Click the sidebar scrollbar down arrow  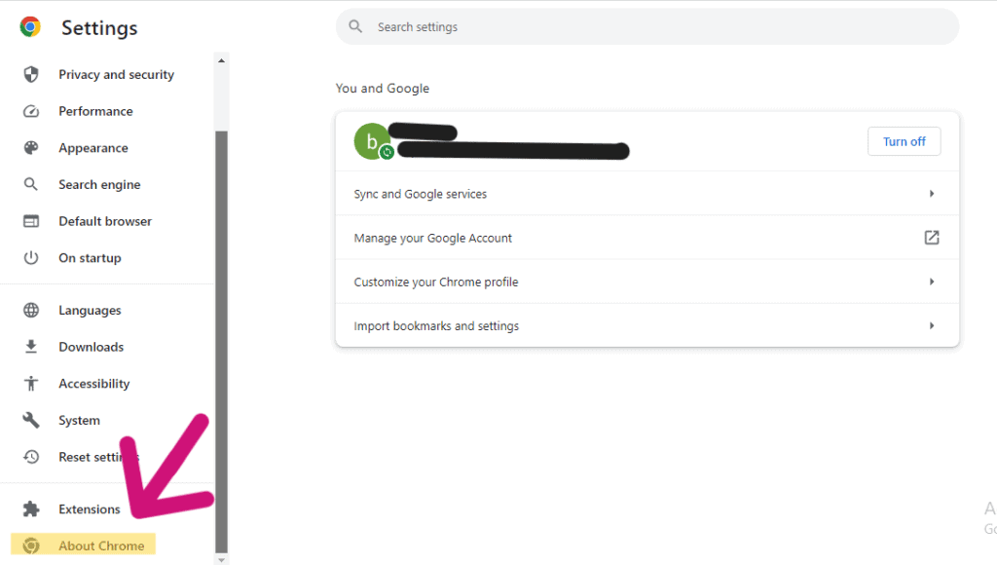coord(221,560)
